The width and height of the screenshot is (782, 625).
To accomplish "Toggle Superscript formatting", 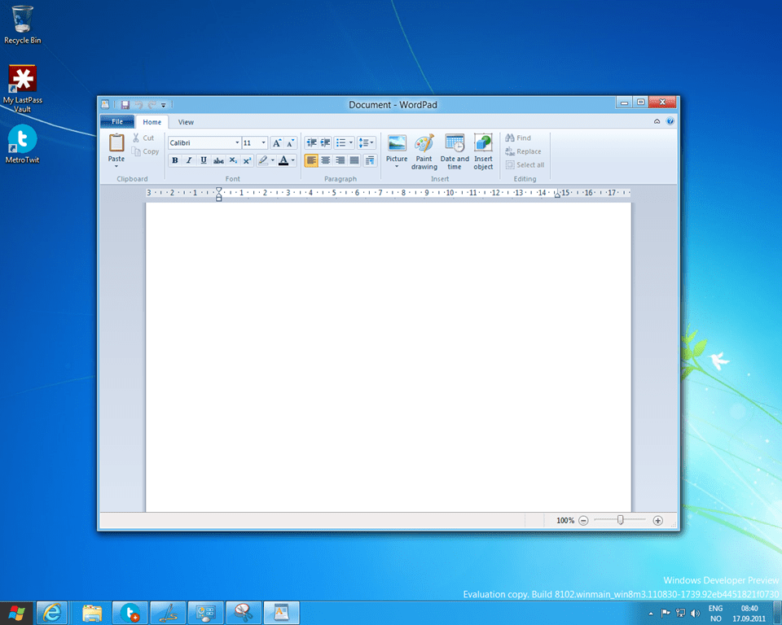I will (247, 160).
